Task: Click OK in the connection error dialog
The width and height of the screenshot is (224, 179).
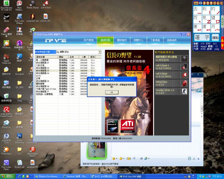Action: pos(111,92)
